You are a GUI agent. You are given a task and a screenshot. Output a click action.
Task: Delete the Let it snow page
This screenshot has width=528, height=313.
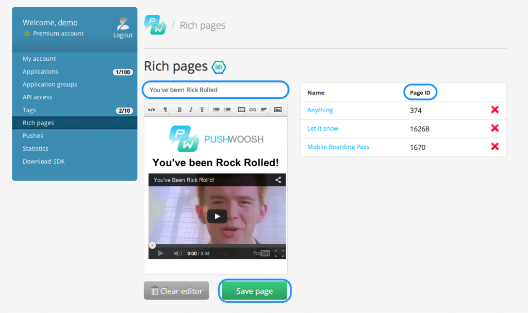[x=494, y=128]
